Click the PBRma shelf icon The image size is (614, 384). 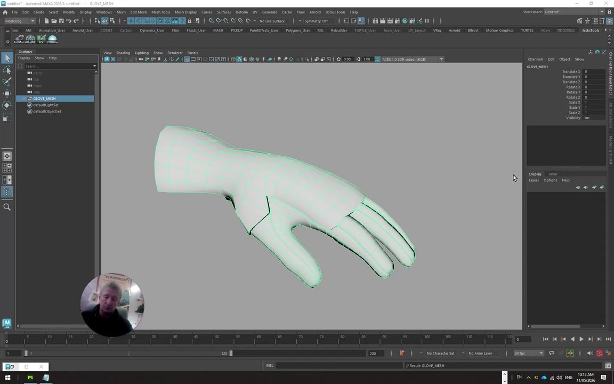pos(52,39)
